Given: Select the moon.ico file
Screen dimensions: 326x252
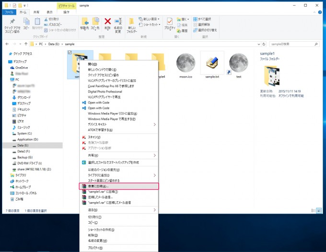Looking at the screenshot, I should (186, 65).
